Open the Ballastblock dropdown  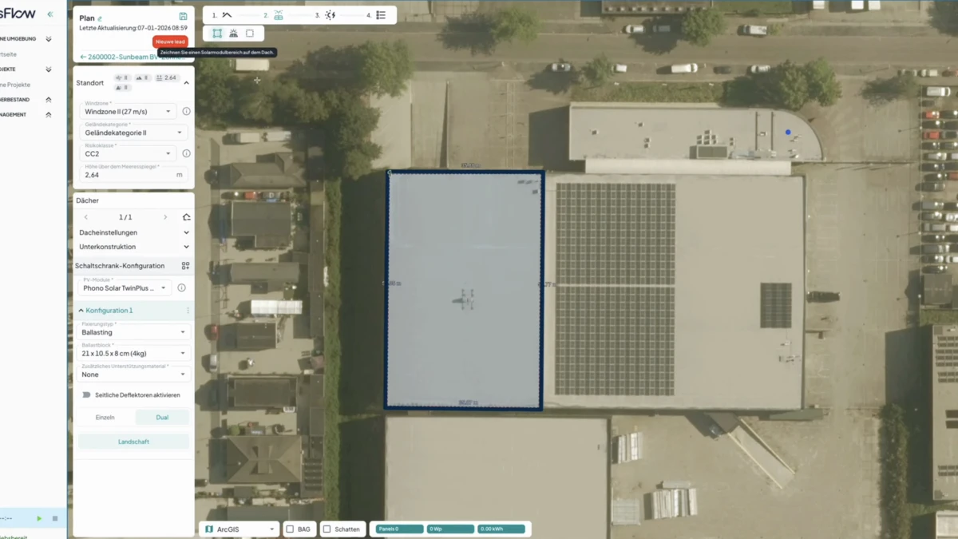click(134, 352)
